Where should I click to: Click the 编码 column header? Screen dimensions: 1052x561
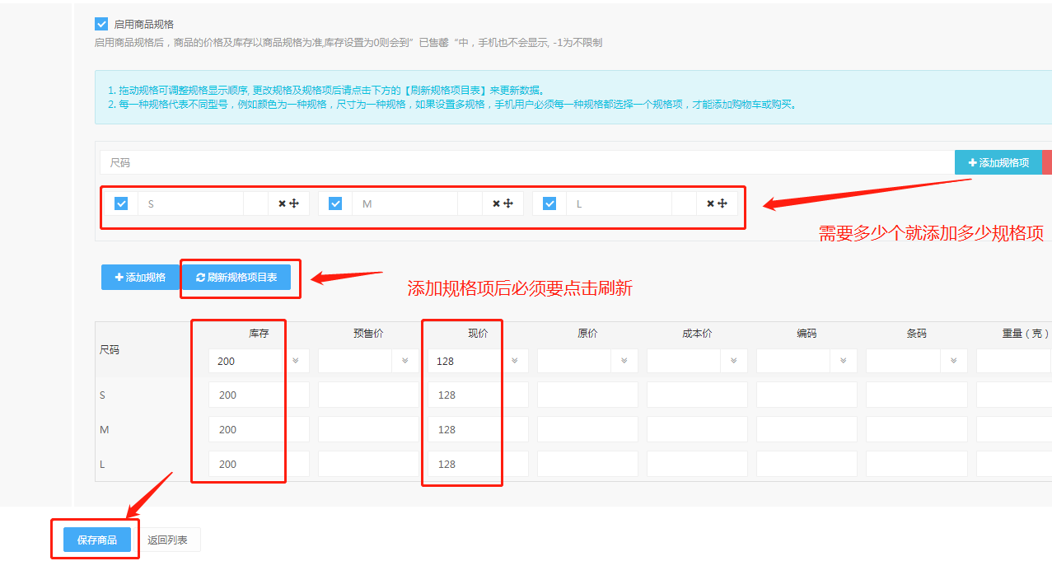pos(807,334)
